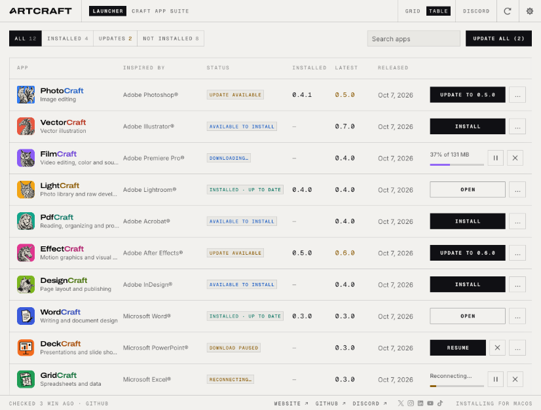Open more options for VectorCraft

click(x=517, y=126)
